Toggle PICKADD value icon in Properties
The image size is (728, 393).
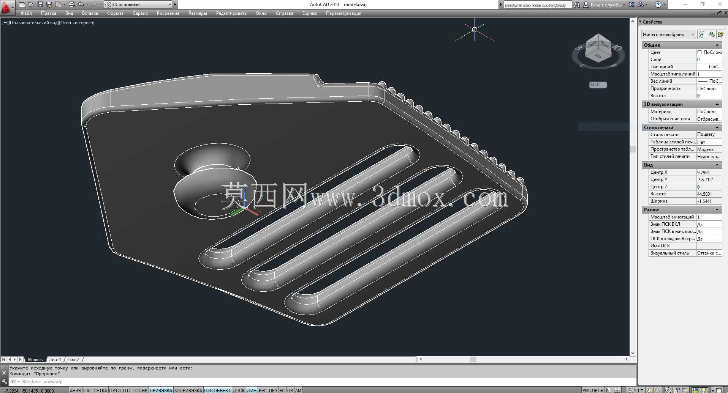[x=702, y=35]
